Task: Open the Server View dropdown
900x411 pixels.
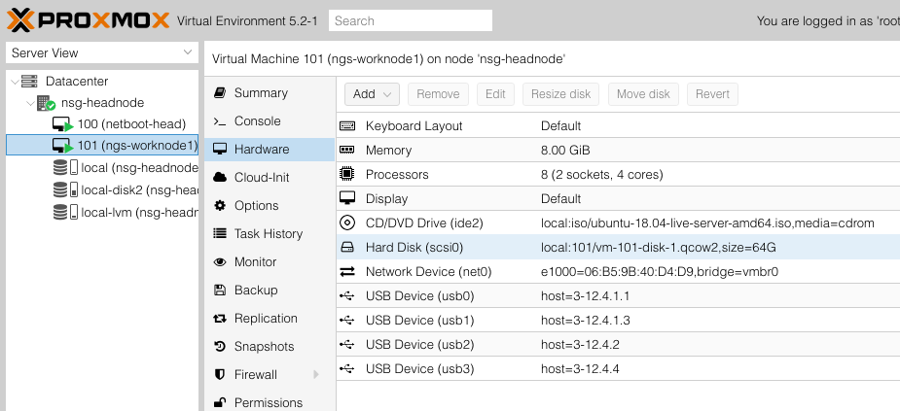Action: [x=101, y=52]
